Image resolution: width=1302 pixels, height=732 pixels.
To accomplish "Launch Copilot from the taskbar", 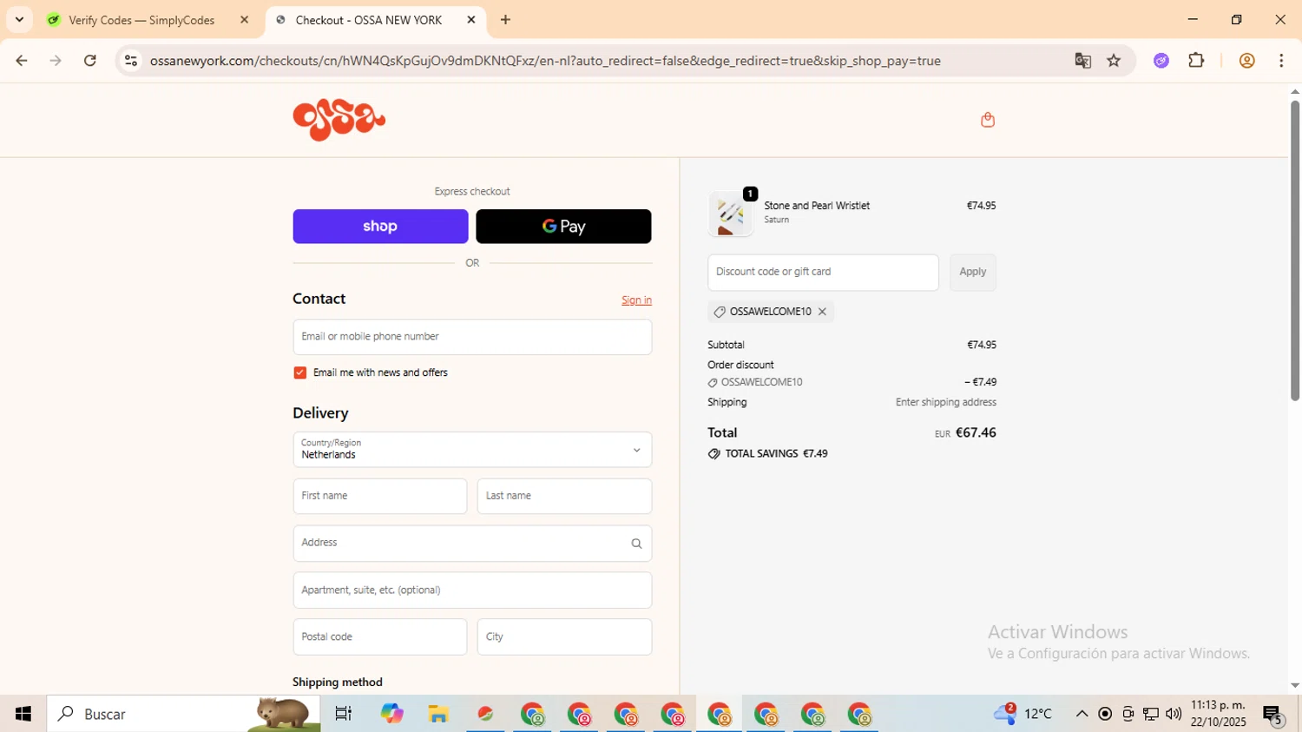I will pos(391,714).
